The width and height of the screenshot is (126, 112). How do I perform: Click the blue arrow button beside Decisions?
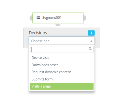pyautogui.click(x=91, y=33)
